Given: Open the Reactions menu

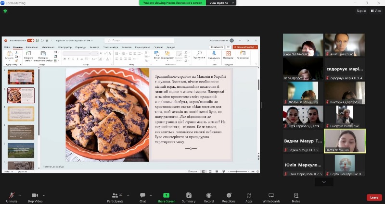Looking at the screenshot, I should [x=229, y=197].
